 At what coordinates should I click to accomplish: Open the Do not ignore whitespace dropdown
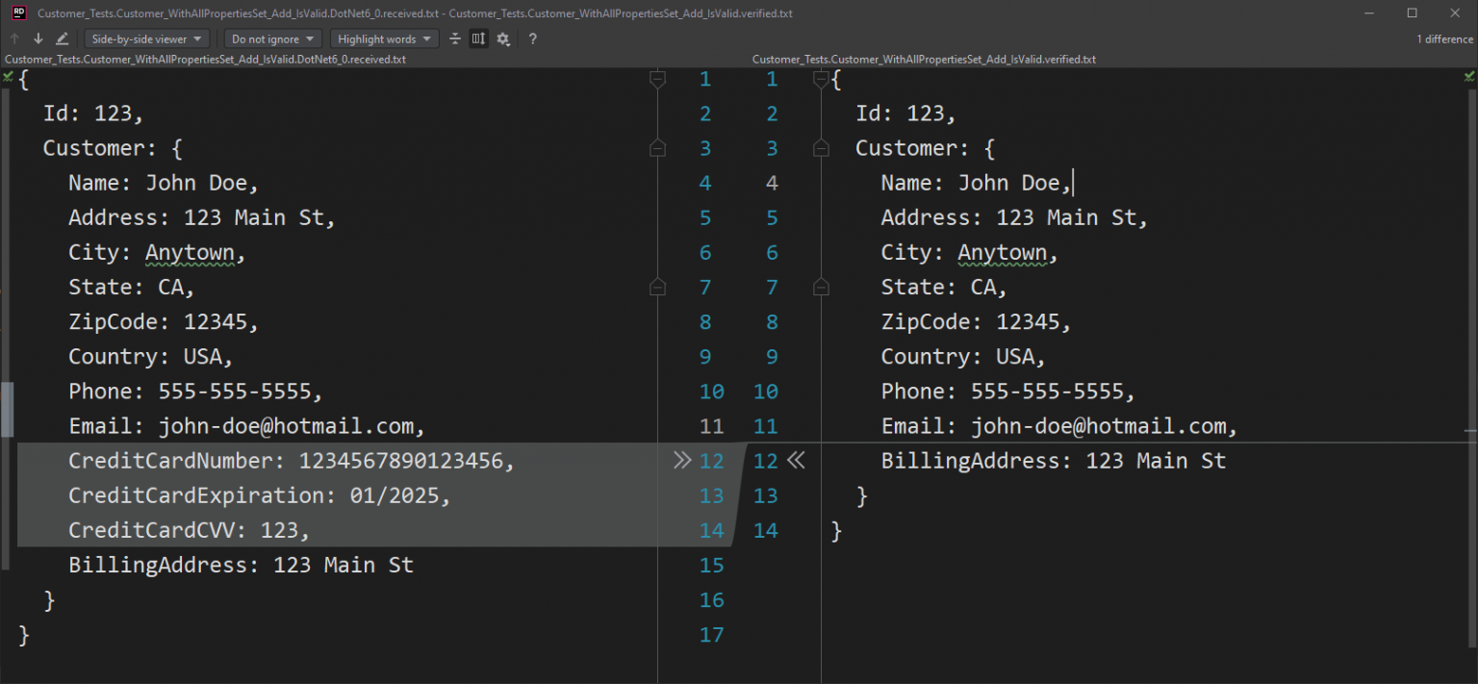click(272, 38)
